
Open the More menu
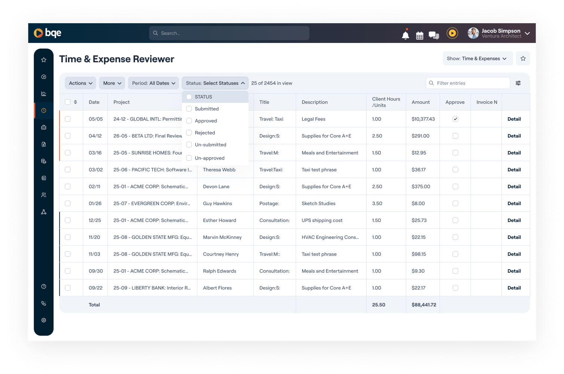click(112, 83)
